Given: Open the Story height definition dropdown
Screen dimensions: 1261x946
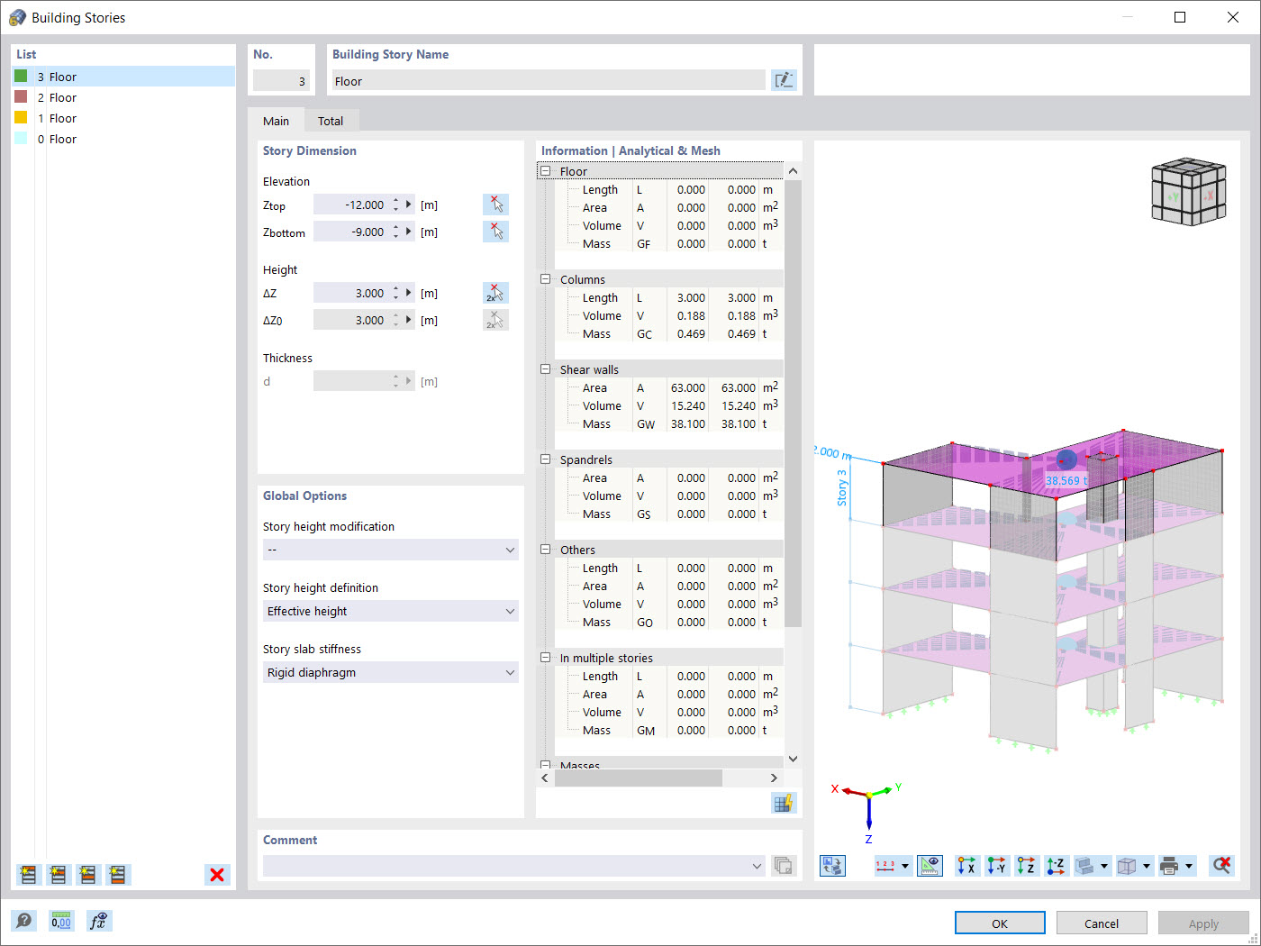Looking at the screenshot, I should pyautogui.click(x=390, y=611).
